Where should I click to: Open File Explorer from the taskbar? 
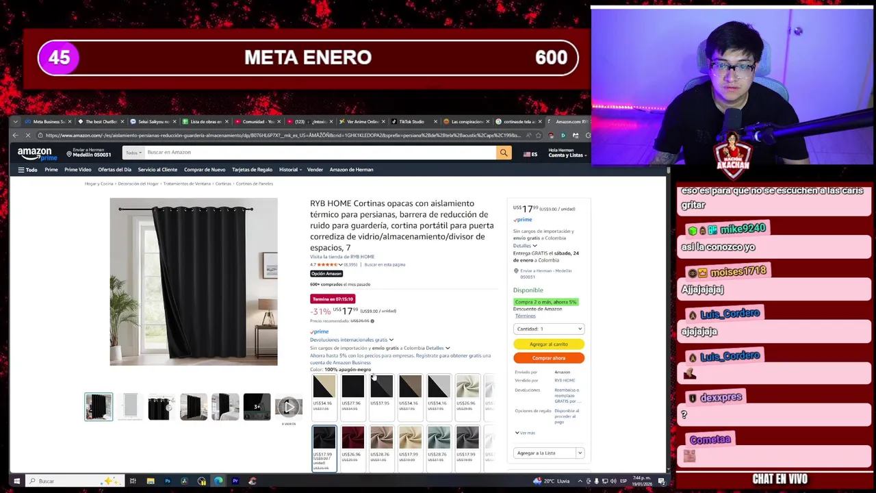[x=150, y=481]
